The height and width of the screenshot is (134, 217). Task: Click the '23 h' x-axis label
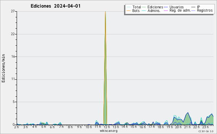tap(205, 127)
